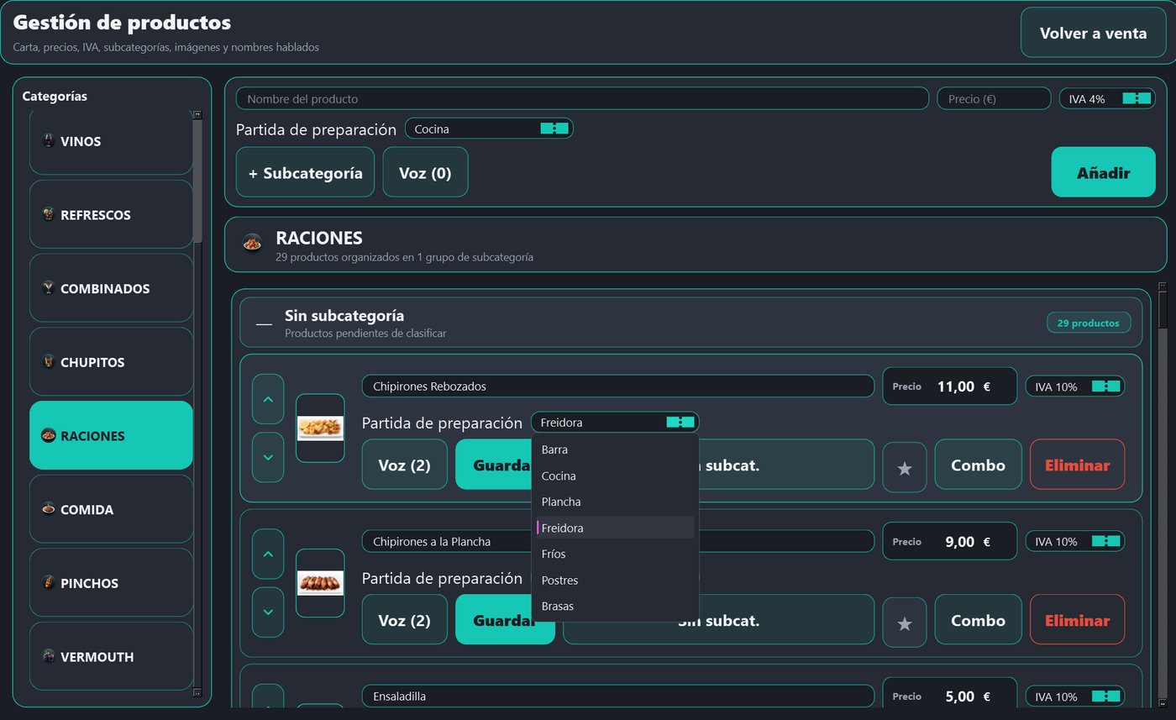
Task: Edit the 9,00 price field
Action: point(950,542)
